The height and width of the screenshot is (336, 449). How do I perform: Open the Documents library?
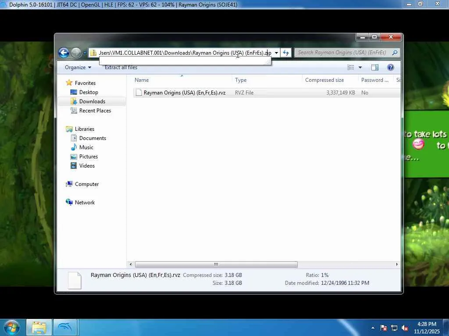click(x=93, y=138)
